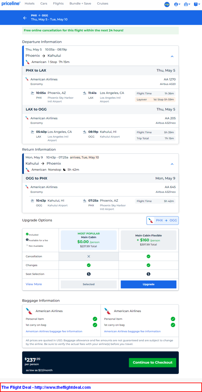202x392 pixels.
Task: Open the trips briefcase menu icon
Action: pyautogui.click(x=187, y=4)
